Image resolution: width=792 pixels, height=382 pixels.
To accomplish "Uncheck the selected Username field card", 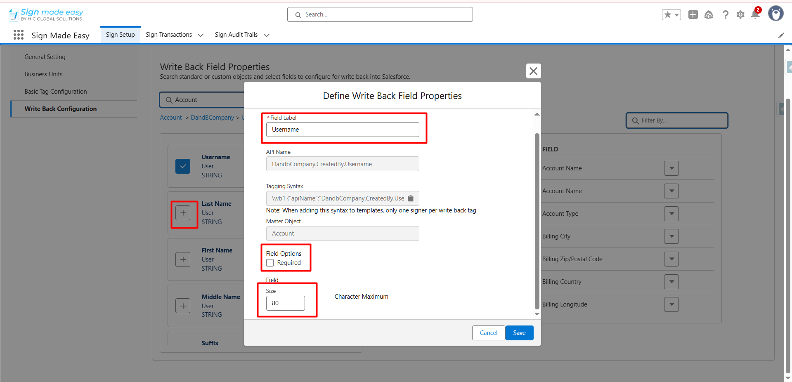I will pos(183,166).
